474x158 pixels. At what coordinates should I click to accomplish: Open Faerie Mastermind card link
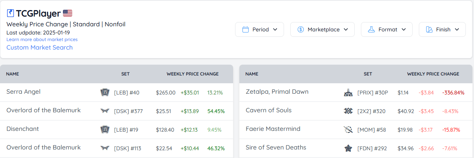(273, 129)
